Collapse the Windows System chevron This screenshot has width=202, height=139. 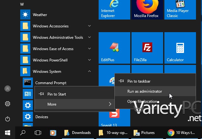(x=89, y=71)
